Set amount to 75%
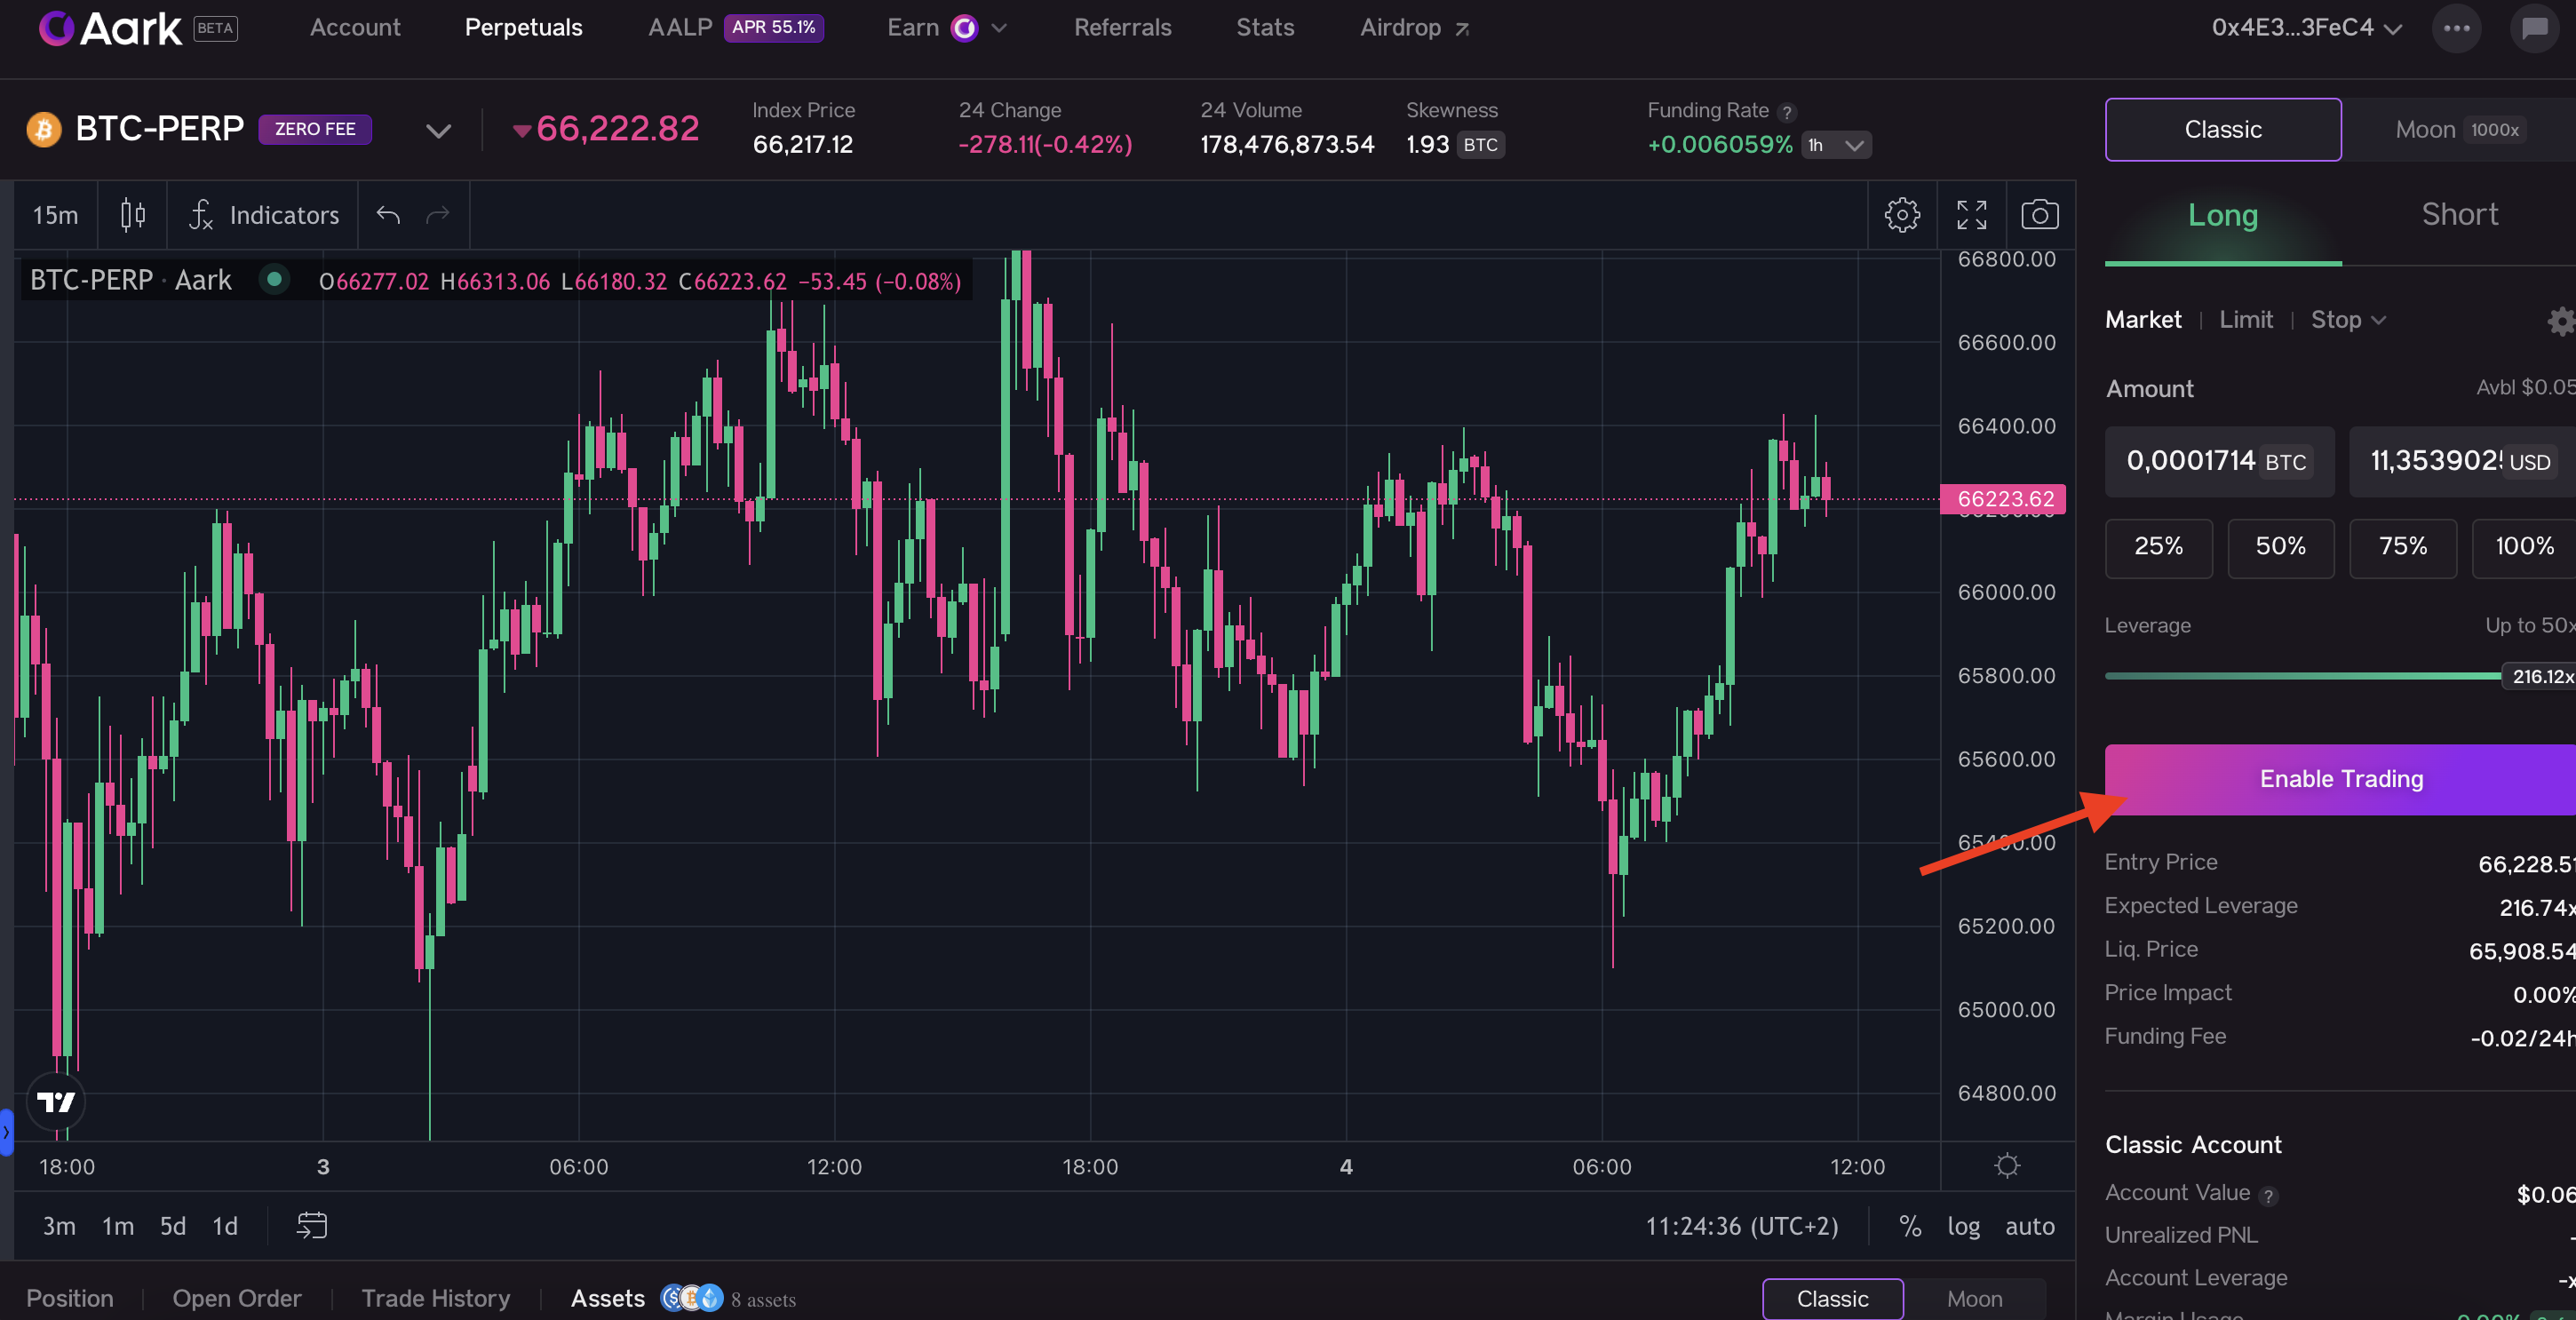The width and height of the screenshot is (2576, 1320). click(x=2403, y=547)
